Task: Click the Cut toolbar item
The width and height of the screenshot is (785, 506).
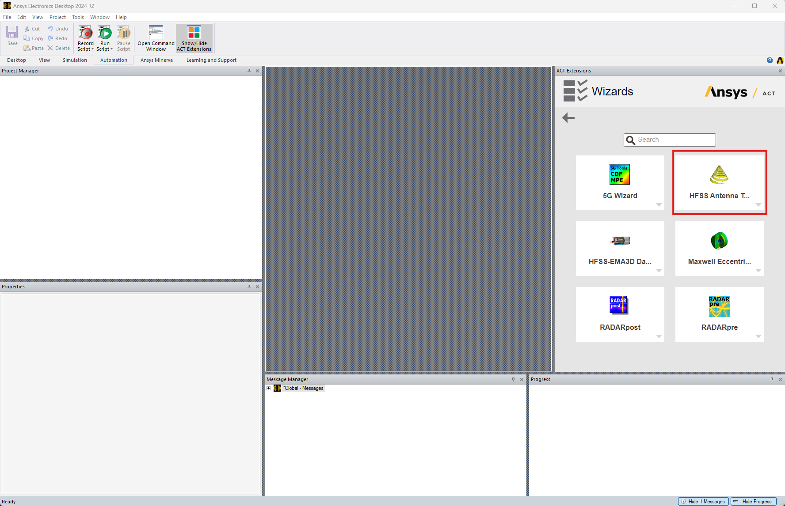Action: coord(32,29)
